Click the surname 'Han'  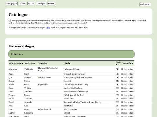(10, 109)
